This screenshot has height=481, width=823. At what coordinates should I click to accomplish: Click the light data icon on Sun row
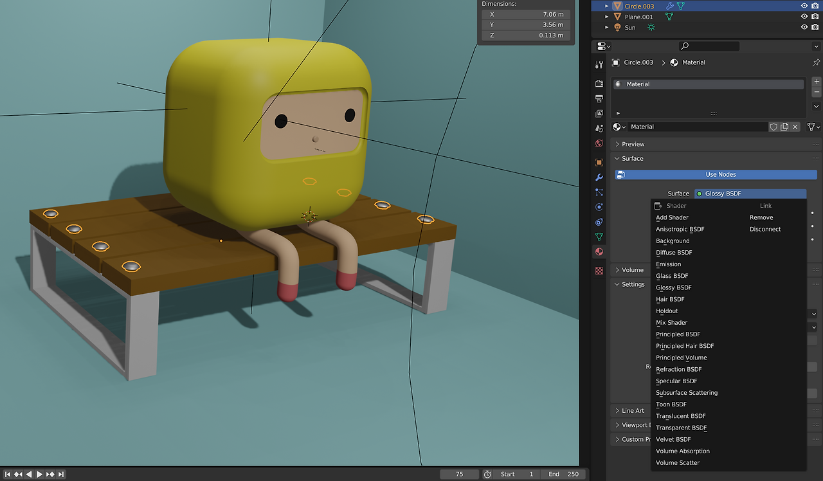pyautogui.click(x=651, y=27)
